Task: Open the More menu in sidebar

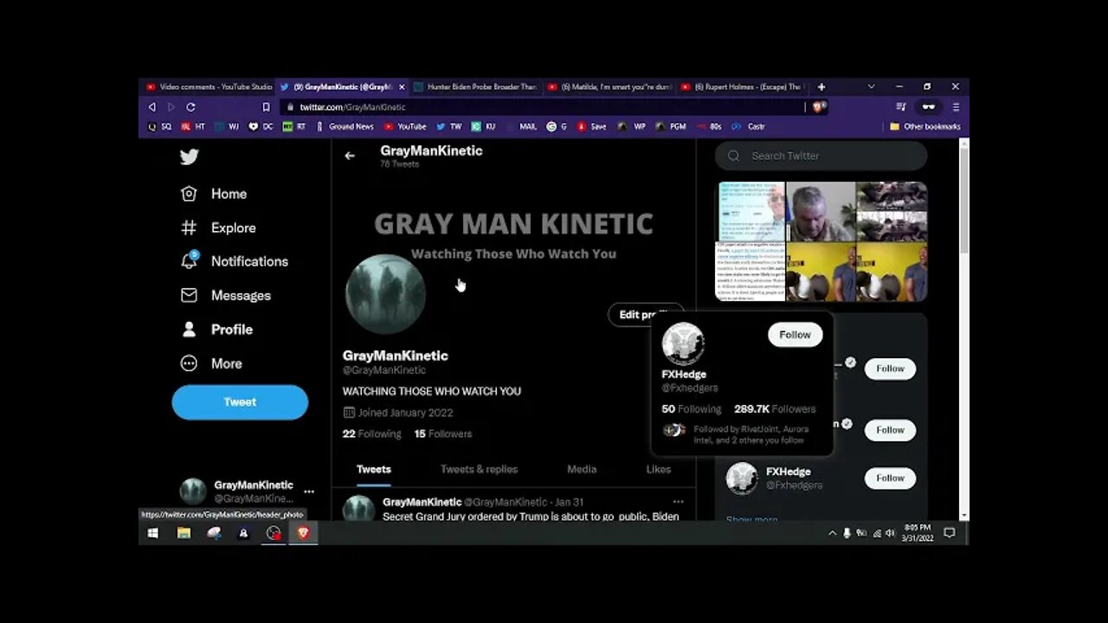Action: click(x=211, y=363)
